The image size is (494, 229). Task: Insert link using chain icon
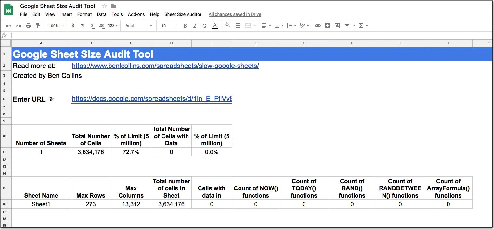point(318,26)
